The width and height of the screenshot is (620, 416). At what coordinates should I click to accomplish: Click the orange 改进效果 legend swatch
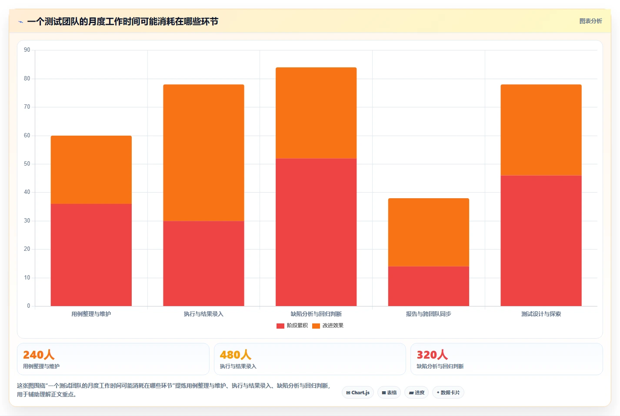click(316, 326)
